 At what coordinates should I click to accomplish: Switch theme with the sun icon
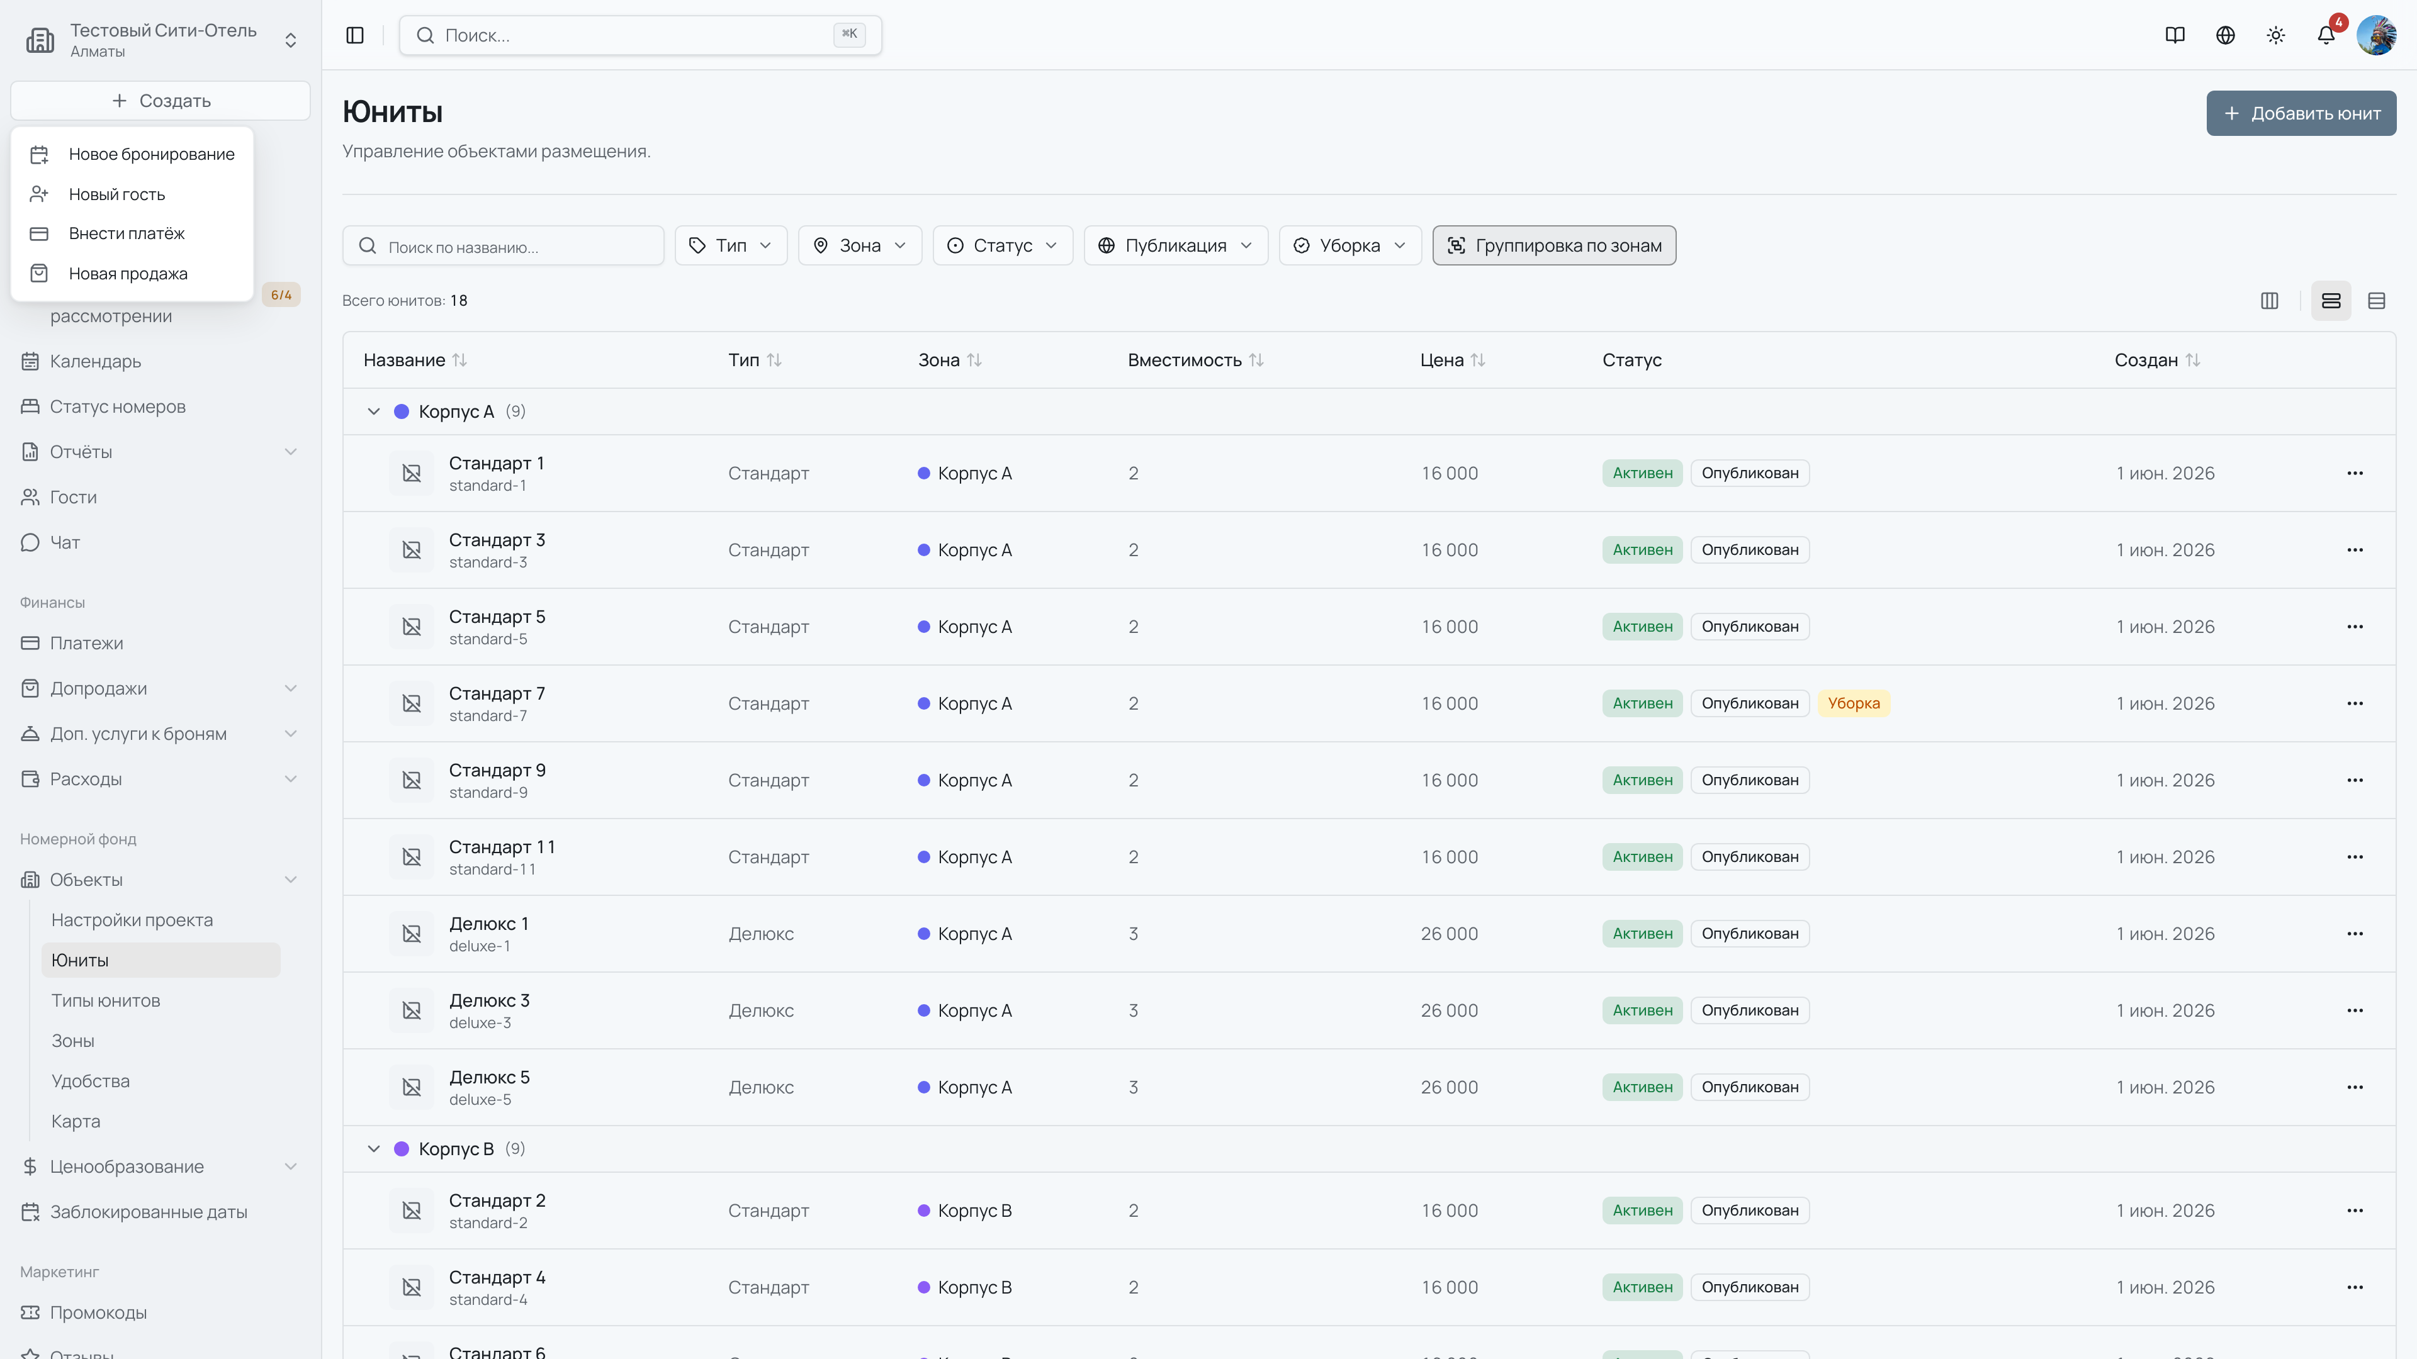[2276, 35]
